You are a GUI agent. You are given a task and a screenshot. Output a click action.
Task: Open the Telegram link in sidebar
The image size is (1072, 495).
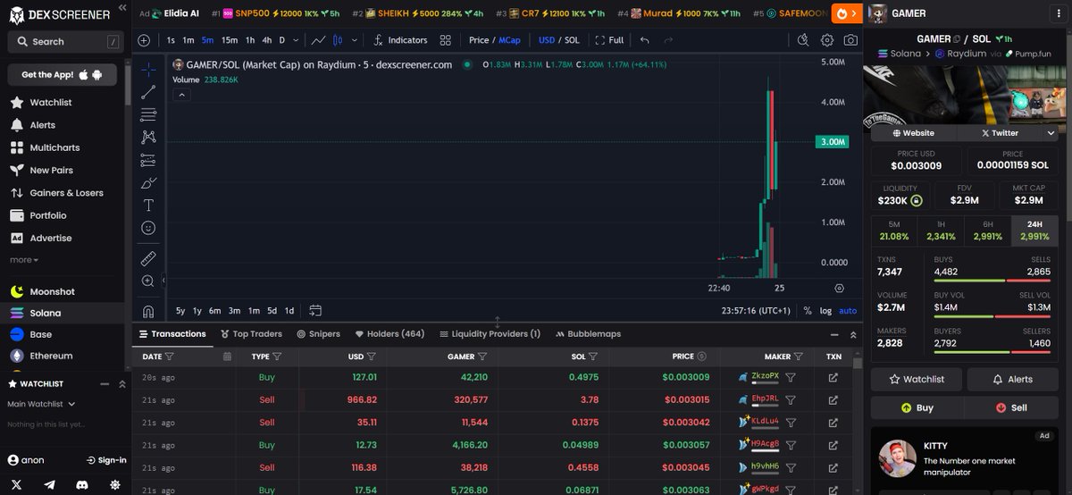point(49,484)
